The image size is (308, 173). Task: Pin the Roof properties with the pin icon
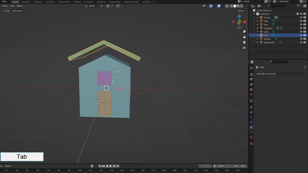click(x=305, y=67)
